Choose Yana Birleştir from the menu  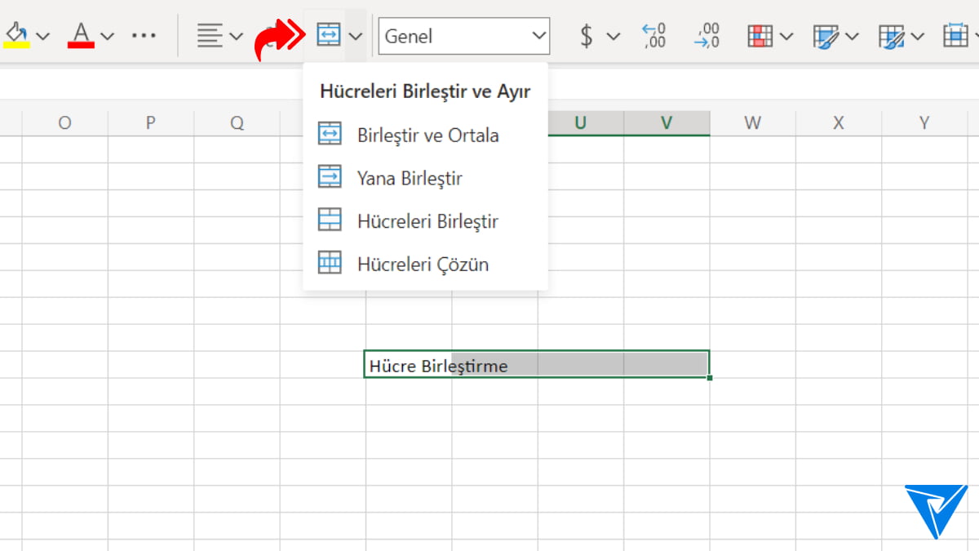[410, 178]
